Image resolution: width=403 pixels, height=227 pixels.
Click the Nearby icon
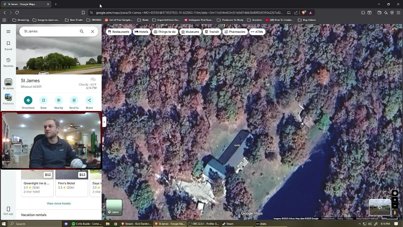[59, 100]
